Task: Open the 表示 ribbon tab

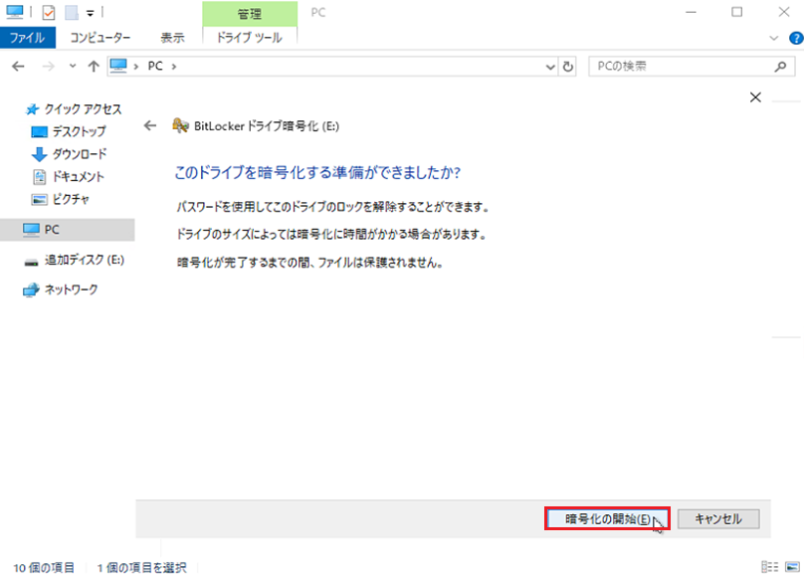Action: pos(172,38)
